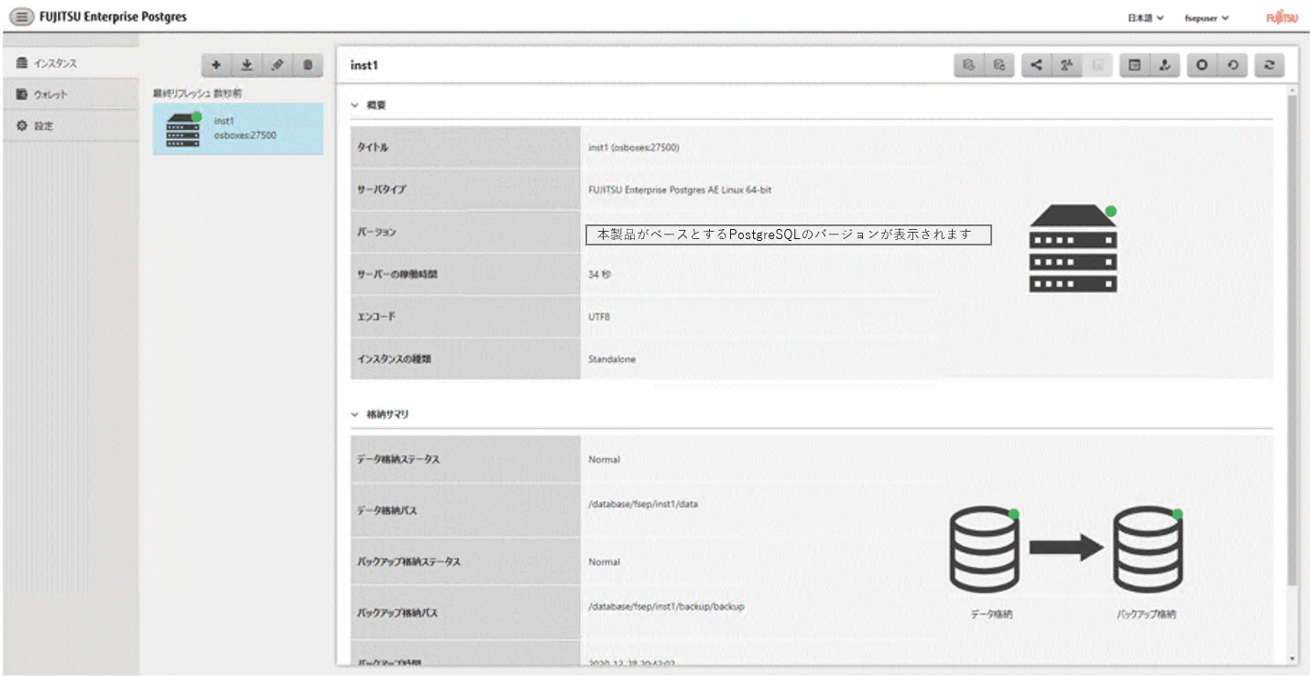
Task: Add a new instance with the plus icon
Action: click(x=216, y=65)
